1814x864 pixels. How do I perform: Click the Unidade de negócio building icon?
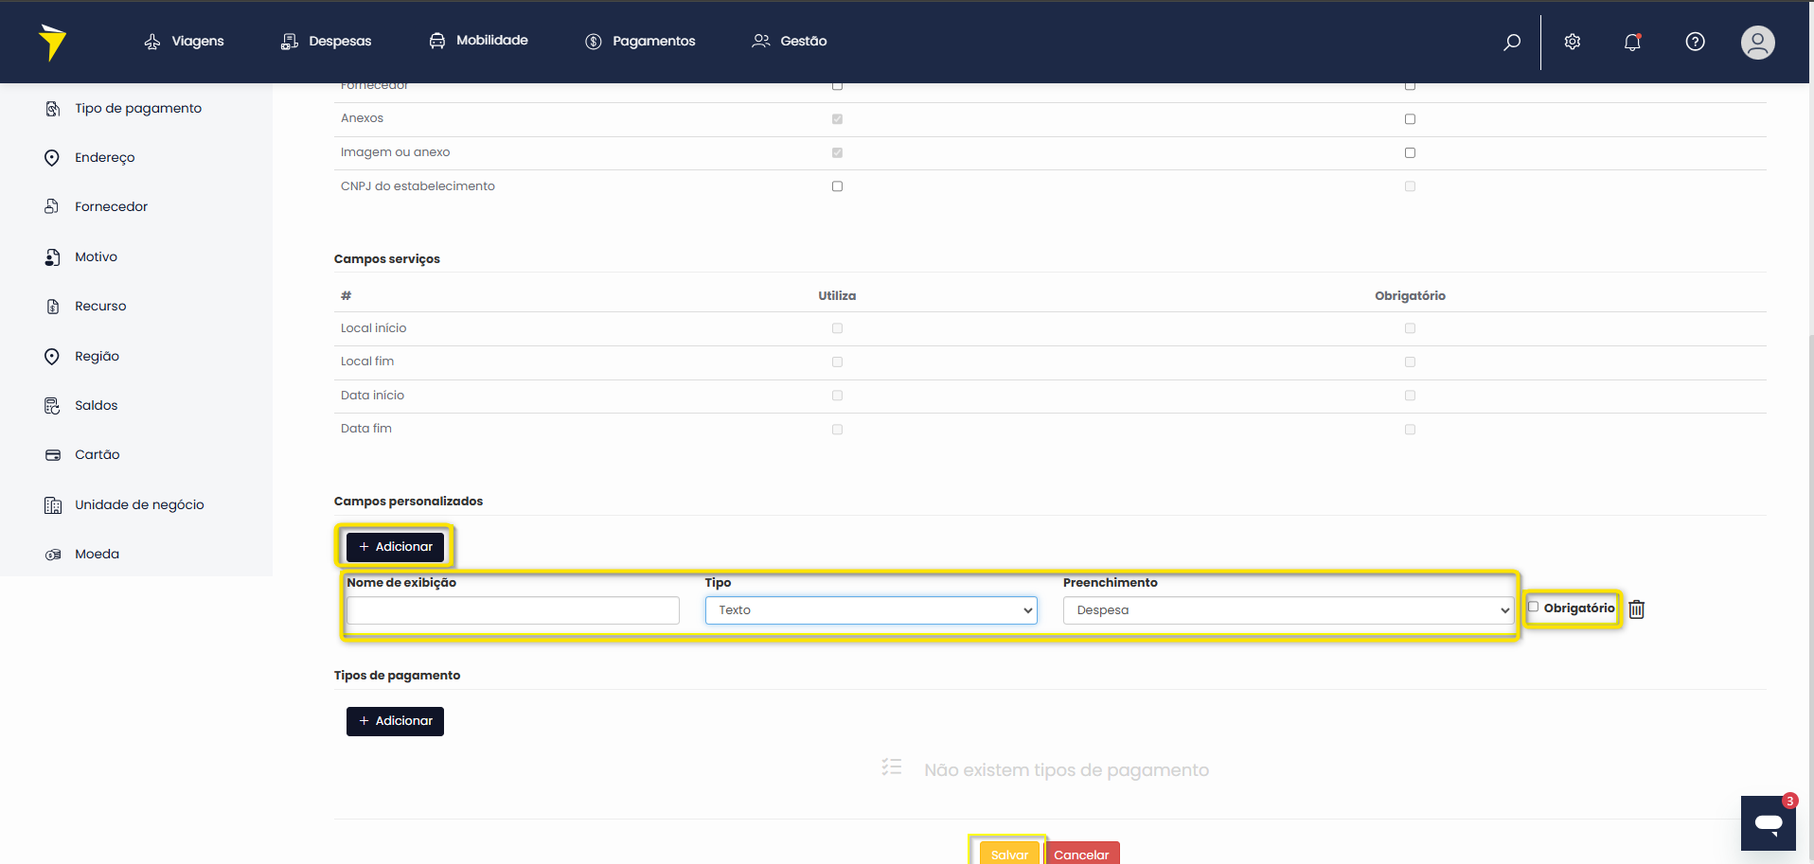(x=53, y=505)
